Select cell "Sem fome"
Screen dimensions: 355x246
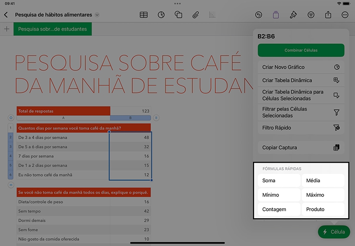64,230
